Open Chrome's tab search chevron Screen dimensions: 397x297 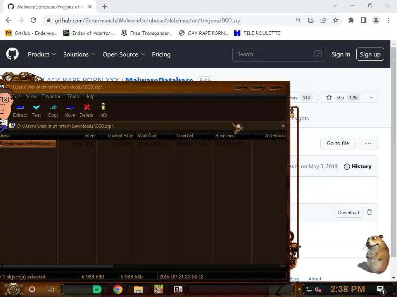(x=335, y=5)
